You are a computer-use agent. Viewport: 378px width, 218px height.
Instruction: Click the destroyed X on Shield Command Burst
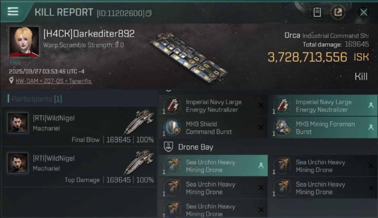point(261,128)
